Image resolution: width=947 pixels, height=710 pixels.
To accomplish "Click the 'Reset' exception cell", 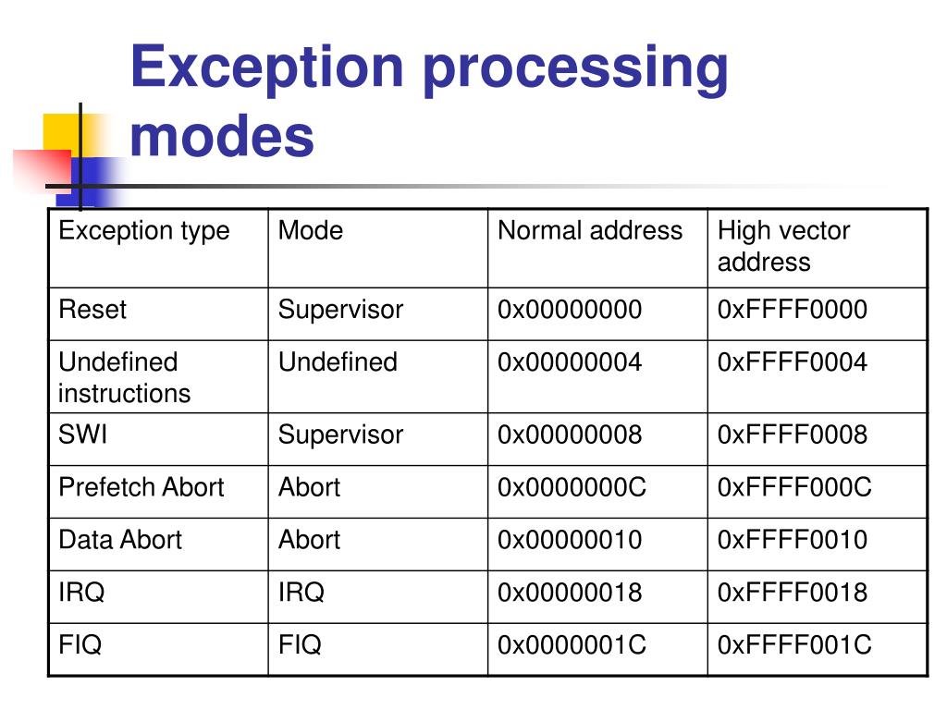I will coord(158,314).
